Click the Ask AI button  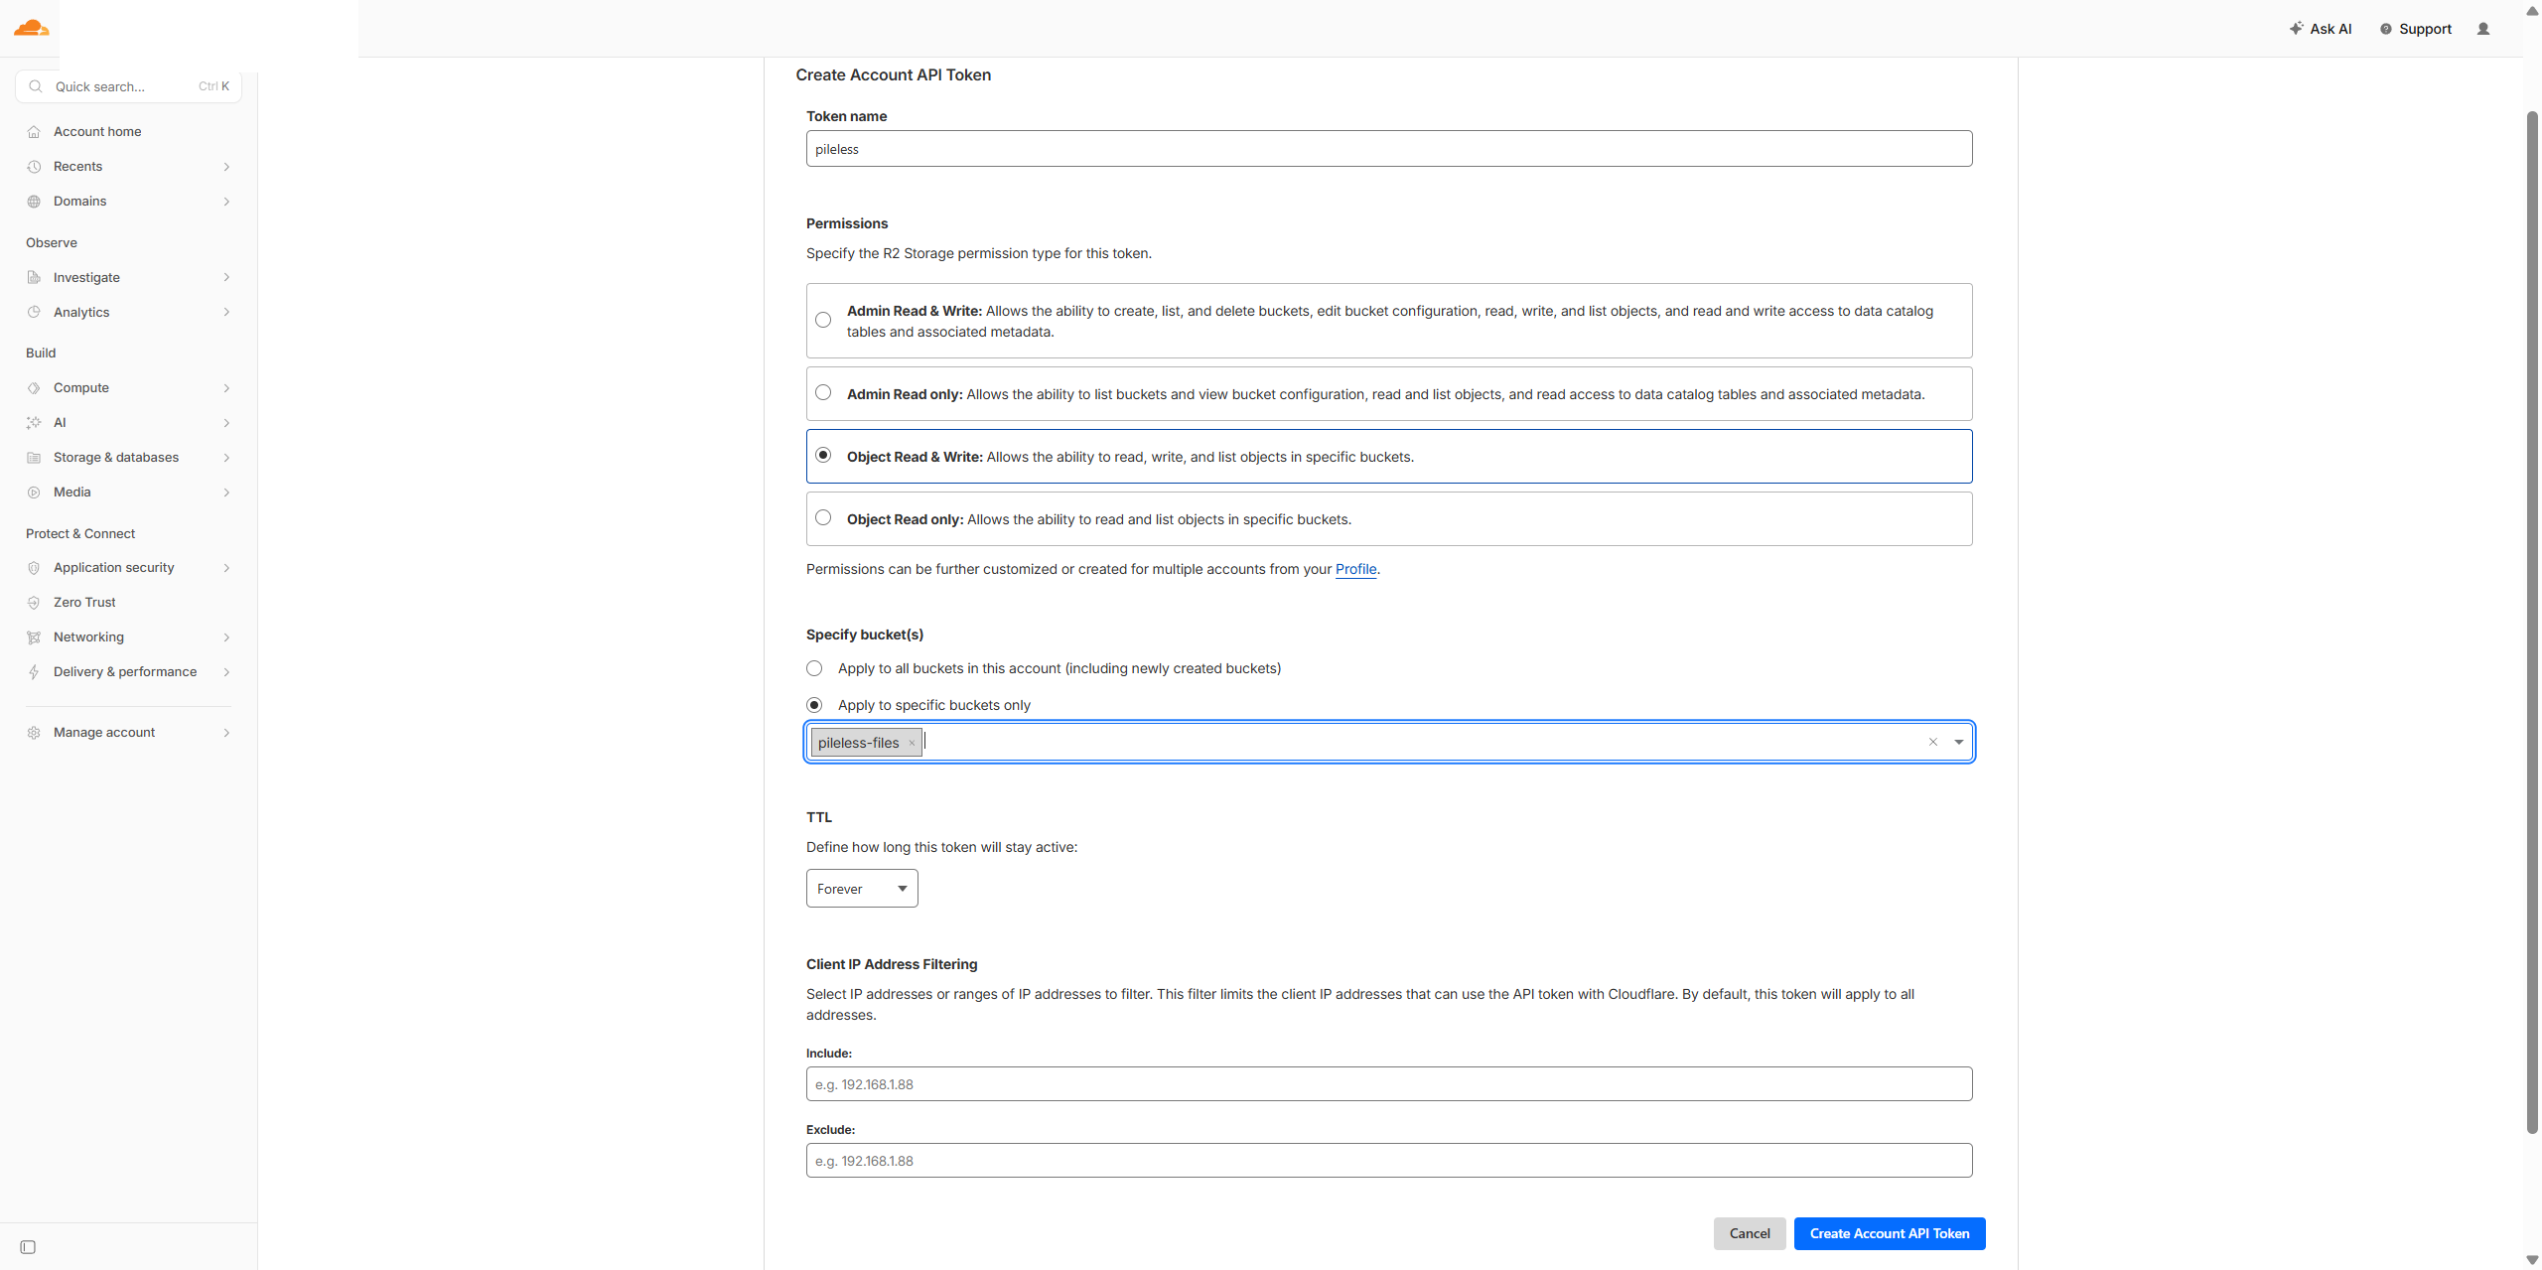click(x=2321, y=29)
